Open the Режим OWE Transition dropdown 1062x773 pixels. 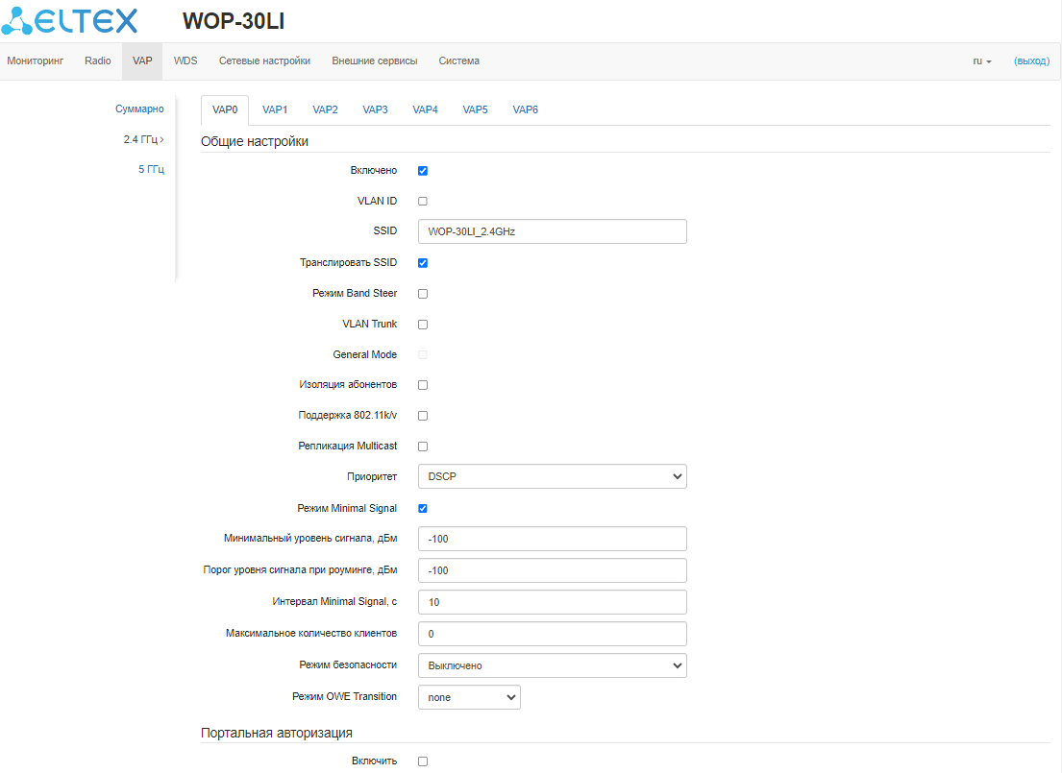[469, 697]
